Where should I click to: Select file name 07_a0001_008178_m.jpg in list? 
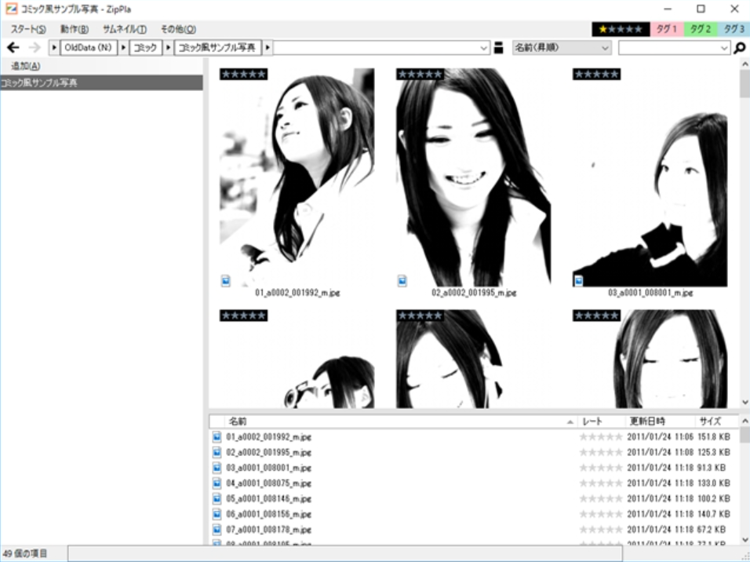coord(269,530)
